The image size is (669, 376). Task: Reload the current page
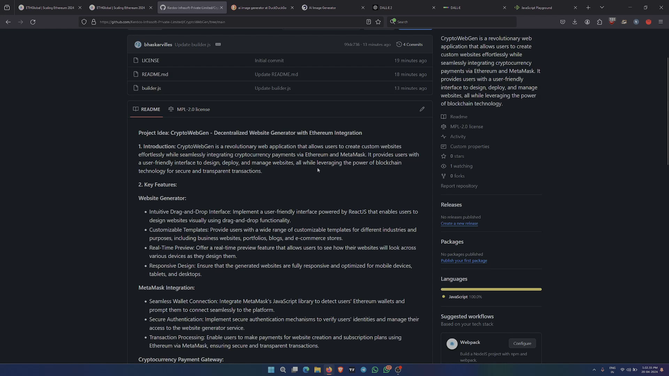point(33,22)
